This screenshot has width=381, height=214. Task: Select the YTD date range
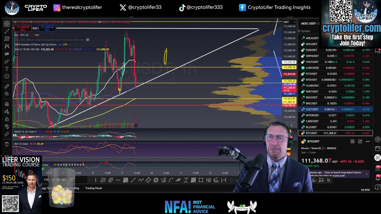coord(46,180)
